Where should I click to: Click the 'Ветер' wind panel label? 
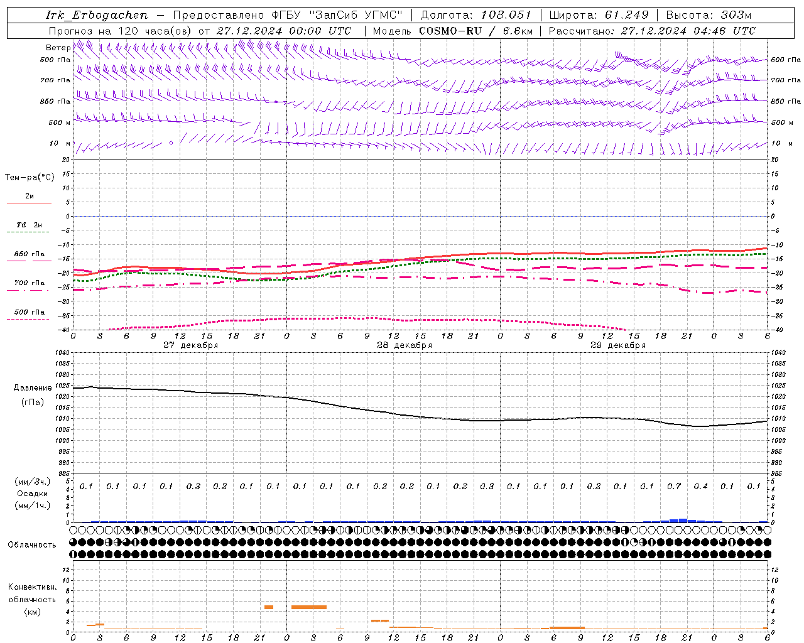pos(58,48)
